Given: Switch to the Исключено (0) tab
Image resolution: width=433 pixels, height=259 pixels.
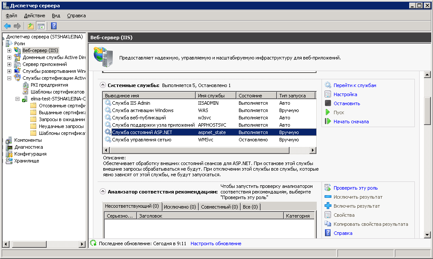Looking at the screenshot, I should [180, 207].
